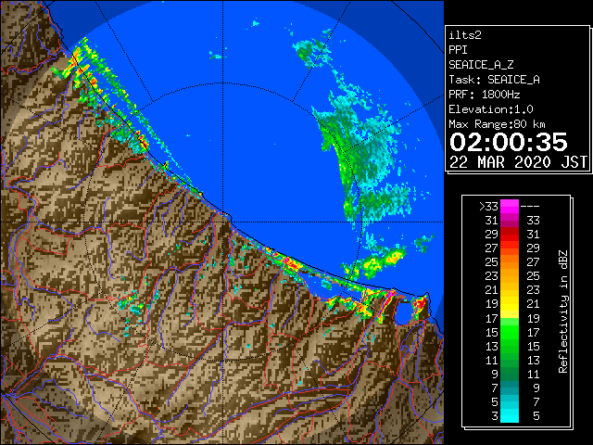Click the "PRF: 1800Hz" entry
The image size is (593, 445).
[484, 95]
